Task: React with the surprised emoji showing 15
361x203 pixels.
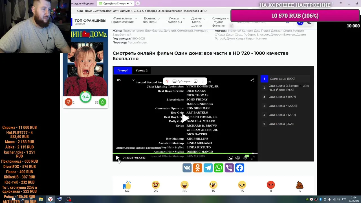Action: tap(213, 185)
